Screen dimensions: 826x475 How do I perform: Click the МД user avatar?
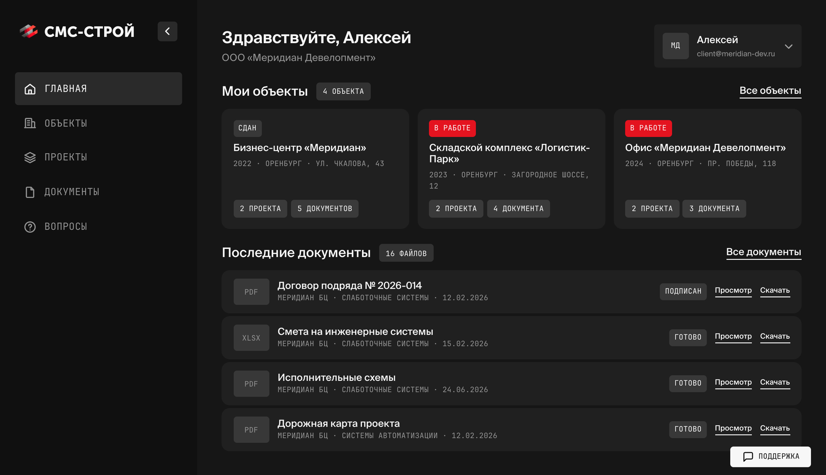[x=676, y=46]
